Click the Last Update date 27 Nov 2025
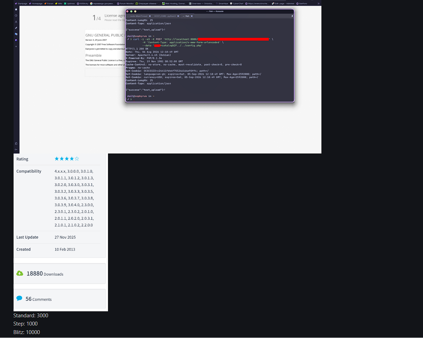 pyautogui.click(x=65, y=237)
